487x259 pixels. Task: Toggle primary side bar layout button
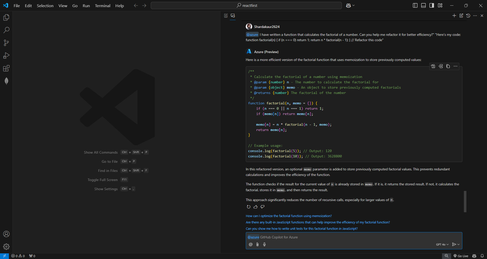(415, 5)
